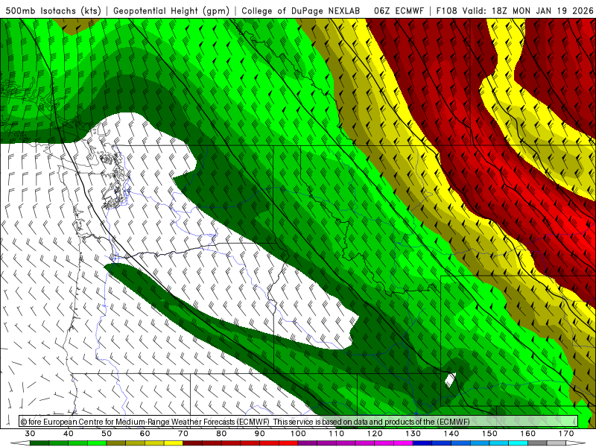The image size is (596, 447).
Task: Click the bright red swatch ending at 100
Action: (x=288, y=443)
